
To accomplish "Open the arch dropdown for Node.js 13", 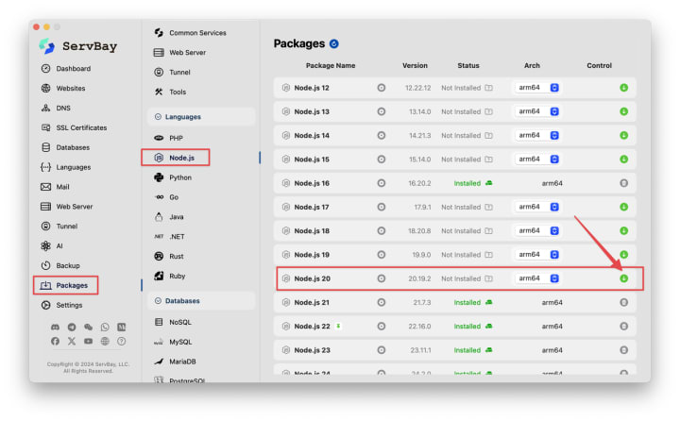I will 537,111.
